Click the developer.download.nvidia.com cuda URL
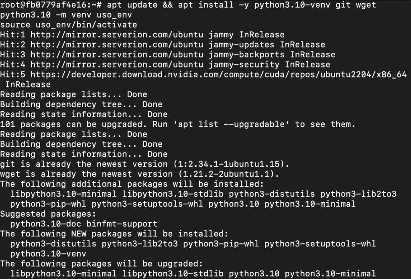The height and width of the screenshot is (279, 411). [x=219, y=75]
